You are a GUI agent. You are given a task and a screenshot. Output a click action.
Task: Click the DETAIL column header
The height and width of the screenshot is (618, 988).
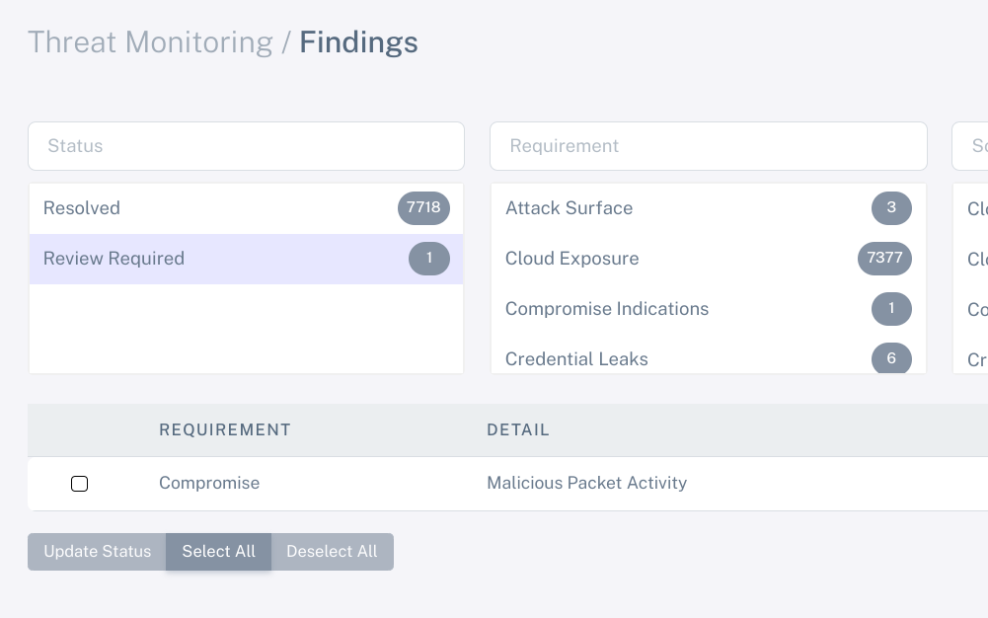(x=518, y=429)
